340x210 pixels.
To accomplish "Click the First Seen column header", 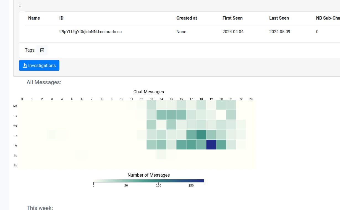I will 232,18.
